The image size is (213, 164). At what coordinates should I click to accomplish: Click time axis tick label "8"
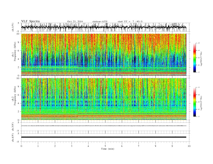[x=155, y=146]
